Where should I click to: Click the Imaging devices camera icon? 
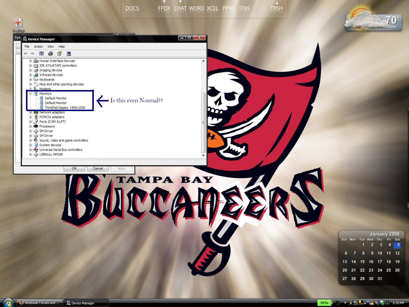click(x=36, y=70)
